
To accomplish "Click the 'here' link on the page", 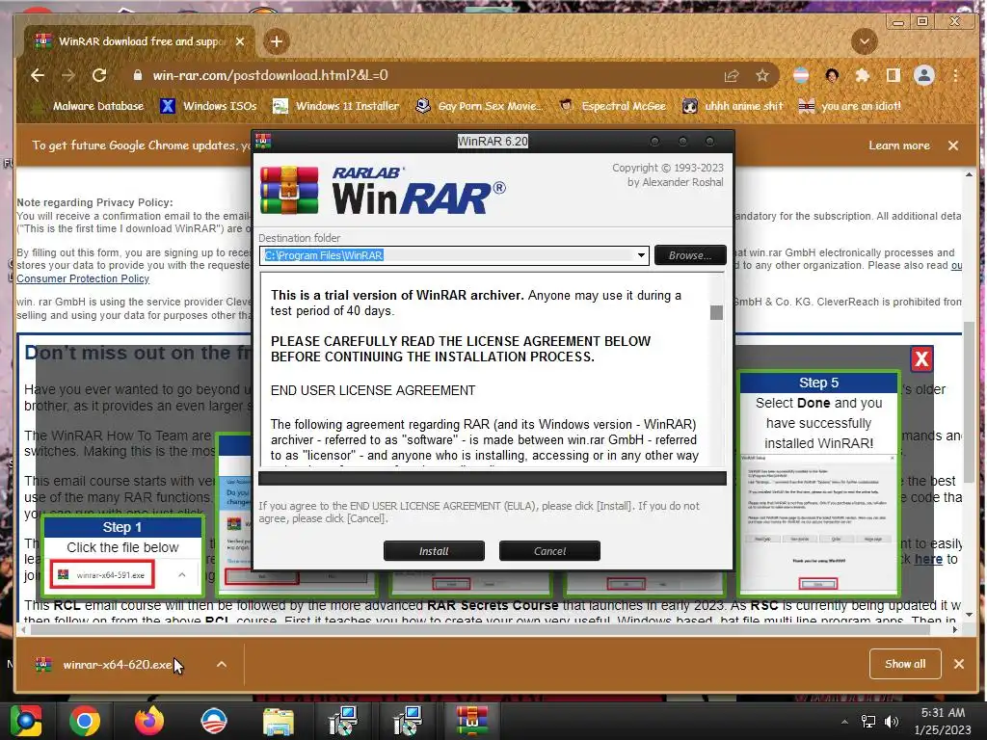I will click(x=928, y=559).
